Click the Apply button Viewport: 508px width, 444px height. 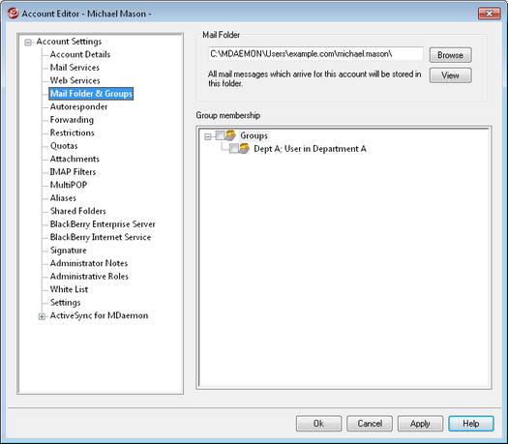420,424
